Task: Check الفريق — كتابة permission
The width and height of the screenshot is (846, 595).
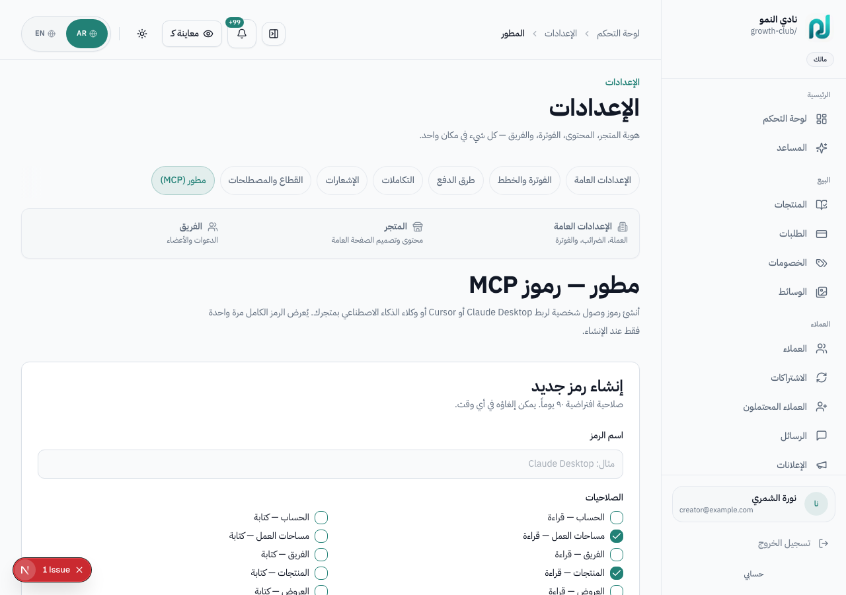Action: 321,555
